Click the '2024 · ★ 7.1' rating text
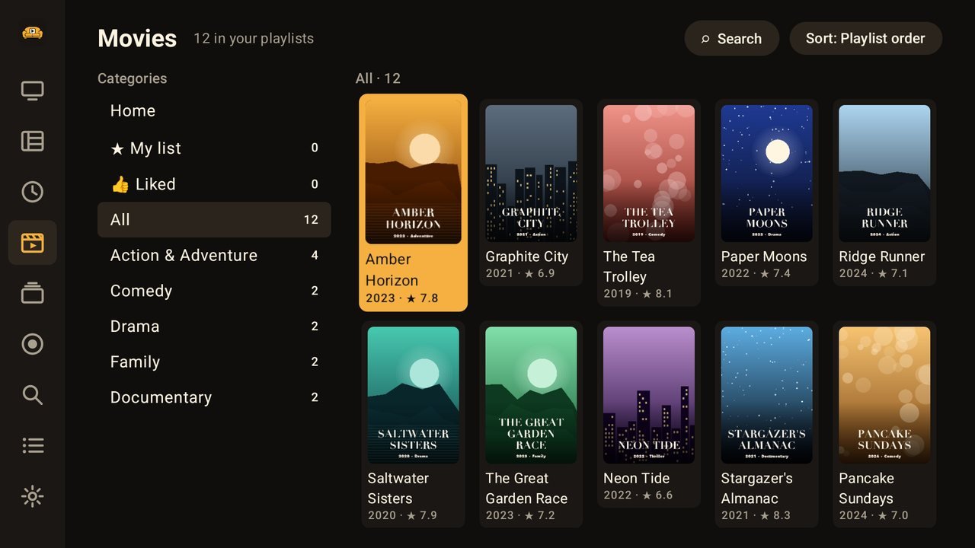Image resolution: width=975 pixels, height=548 pixels. (874, 273)
